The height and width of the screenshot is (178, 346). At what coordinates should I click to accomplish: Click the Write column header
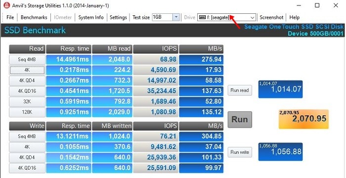click(27, 126)
